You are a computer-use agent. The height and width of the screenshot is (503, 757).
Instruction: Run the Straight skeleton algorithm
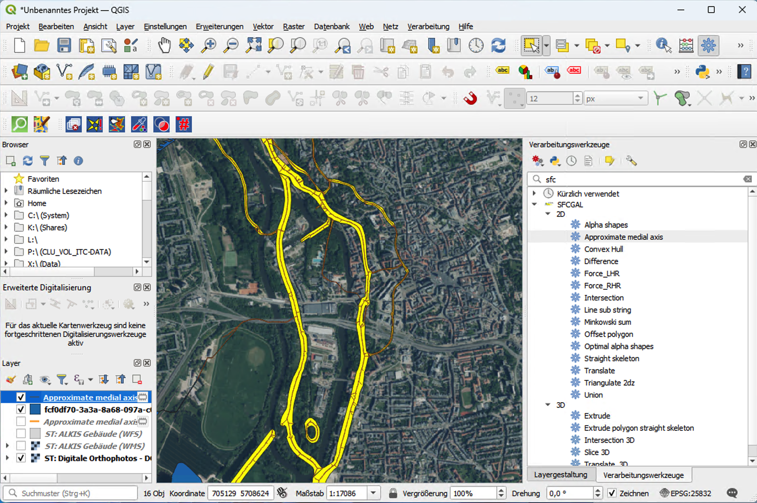coord(611,359)
